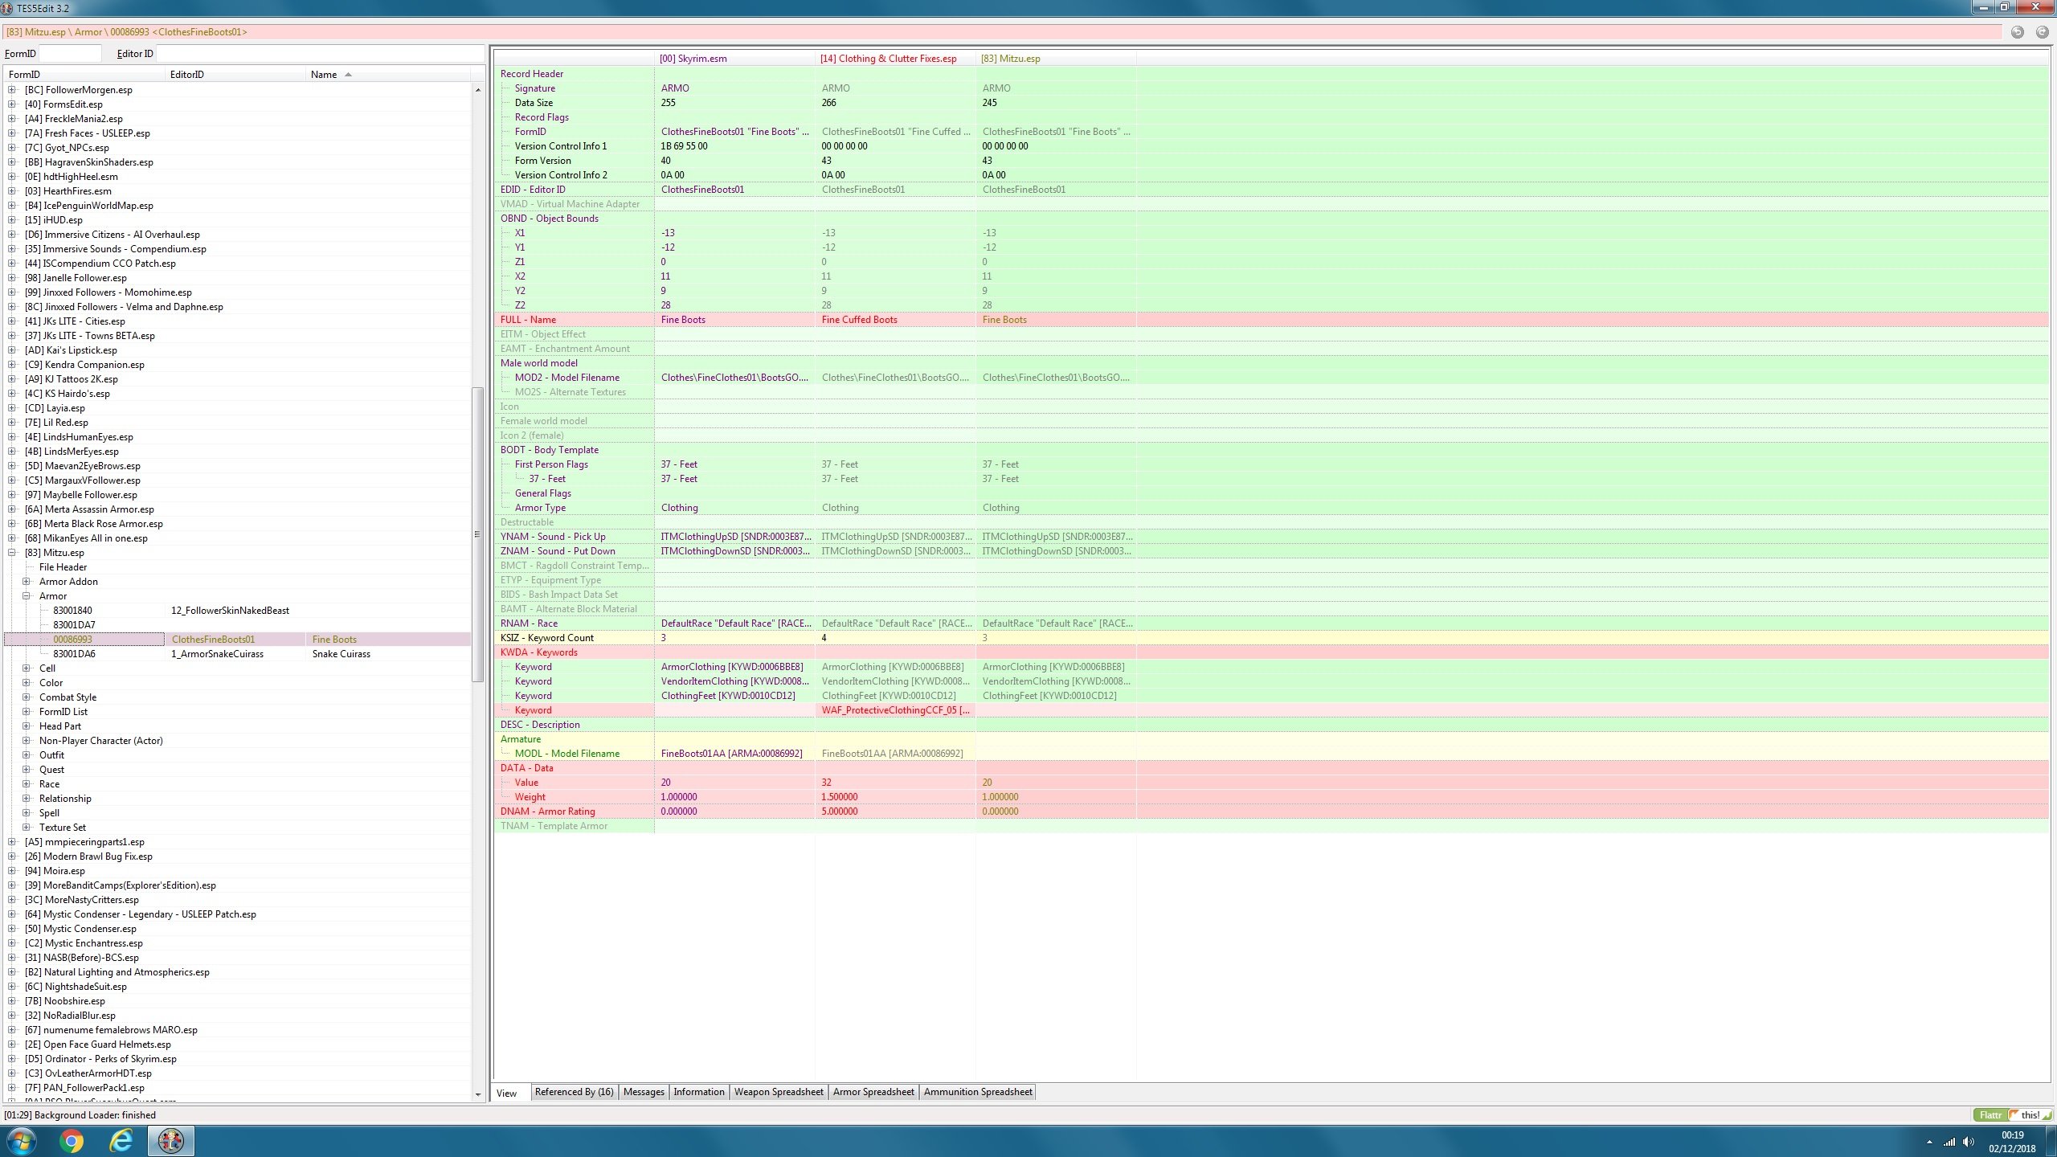Expand the Texture Set group
The height and width of the screenshot is (1157, 2057).
point(27,828)
